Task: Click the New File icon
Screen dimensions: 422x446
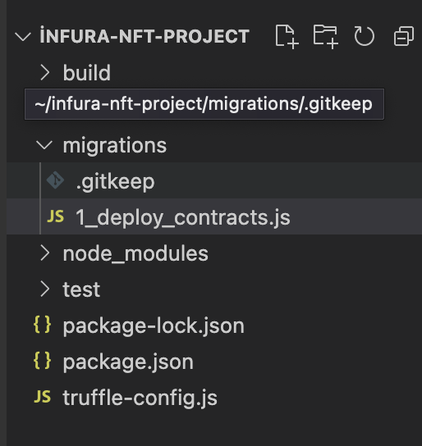Action: point(287,37)
